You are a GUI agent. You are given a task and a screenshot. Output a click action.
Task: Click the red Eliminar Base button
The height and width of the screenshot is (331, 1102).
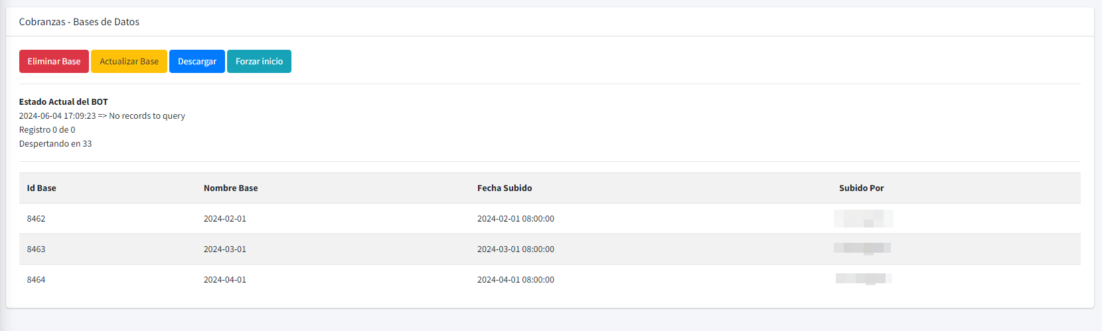[54, 62]
